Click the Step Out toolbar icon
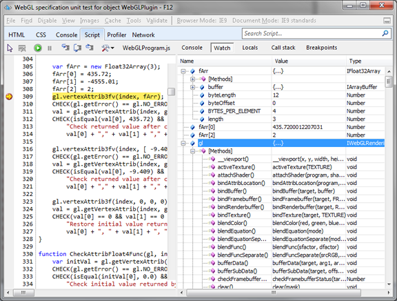This screenshot has width=397, height=301. tap(90, 48)
